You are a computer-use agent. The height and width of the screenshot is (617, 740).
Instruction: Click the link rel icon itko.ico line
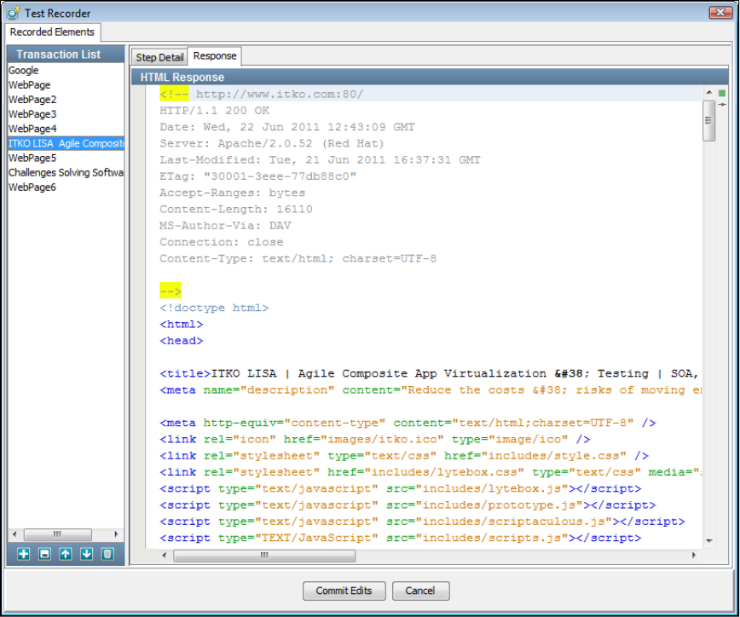point(375,440)
